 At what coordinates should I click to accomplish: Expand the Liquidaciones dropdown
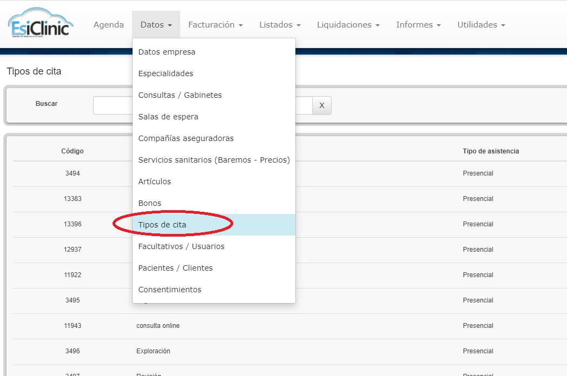click(348, 24)
